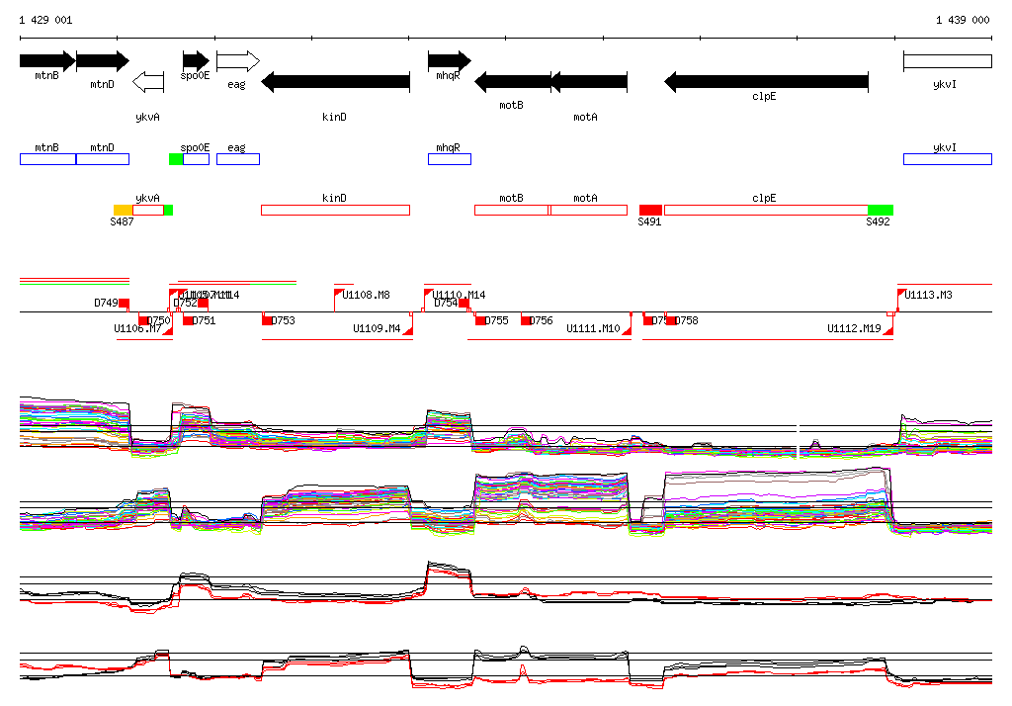Click the start coordinate 1 429 001
Screen dimensions: 1012x706
point(45,20)
